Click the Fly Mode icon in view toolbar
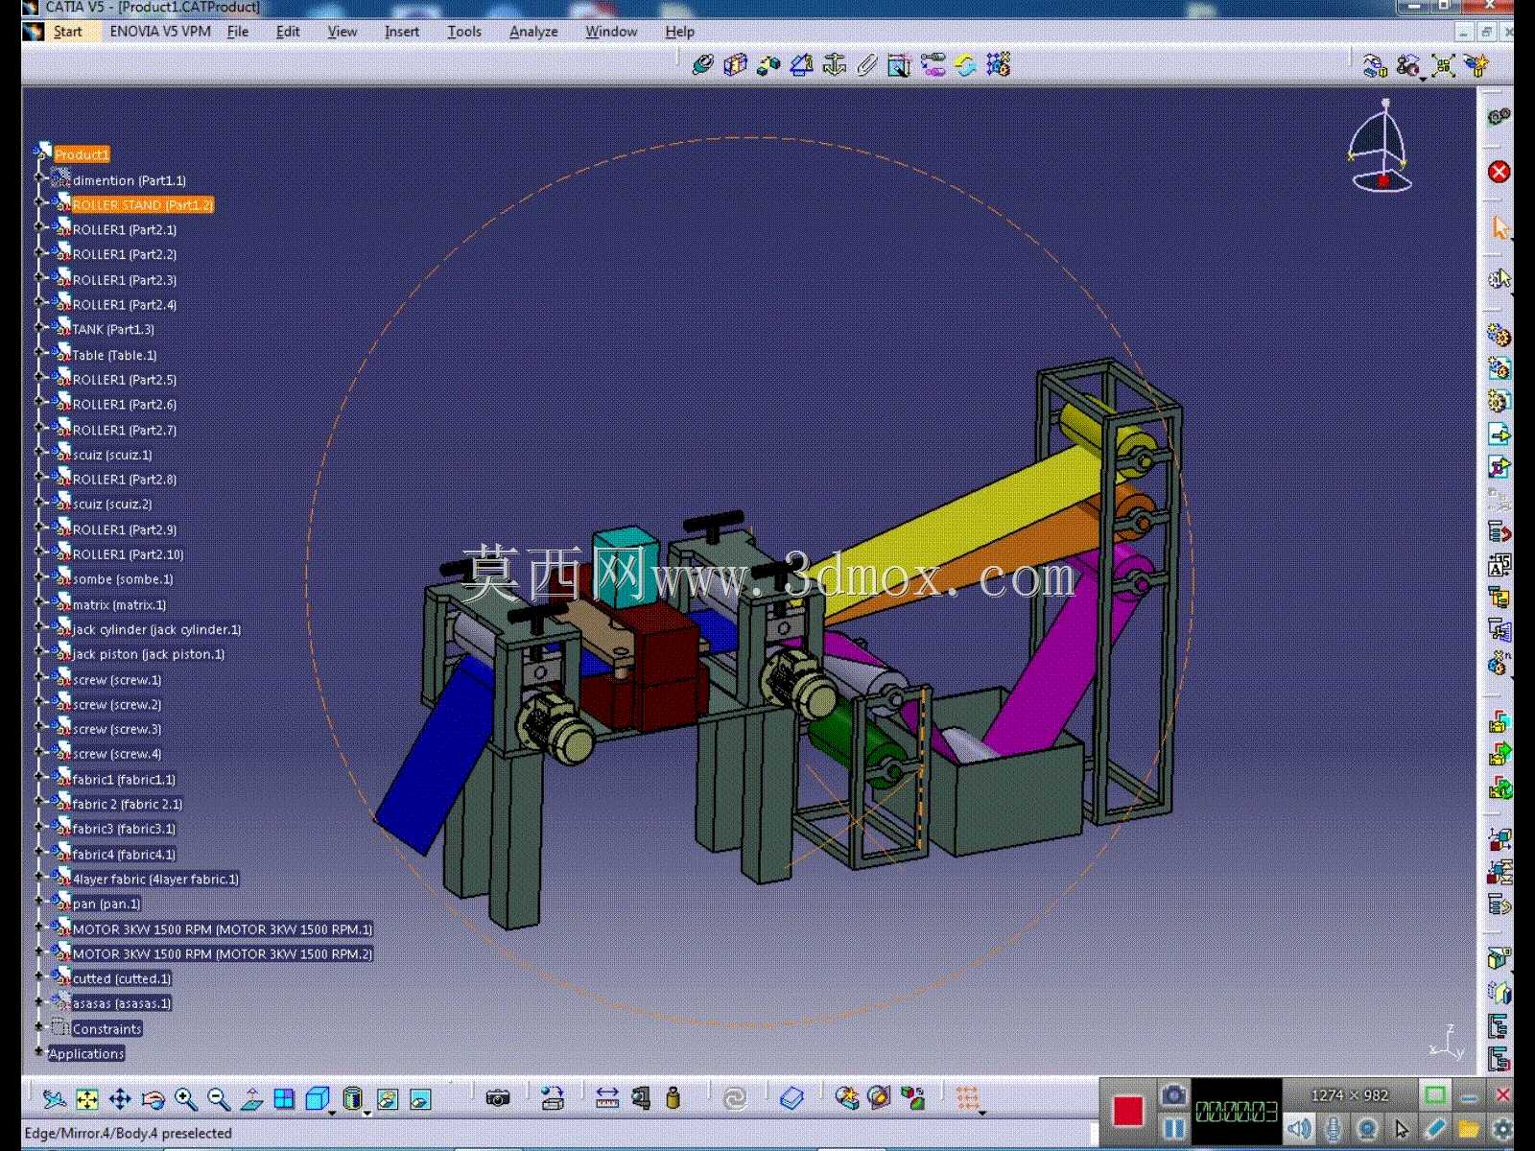The image size is (1535, 1151). click(x=54, y=1099)
